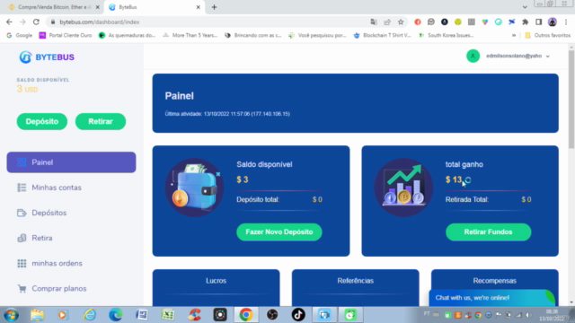Image resolution: width=575 pixels, height=323 pixels.
Task: Open the Google bookmark
Action: point(20,35)
